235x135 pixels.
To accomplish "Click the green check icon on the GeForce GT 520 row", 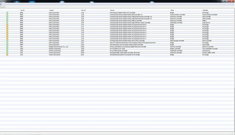I will tap(7, 49).
